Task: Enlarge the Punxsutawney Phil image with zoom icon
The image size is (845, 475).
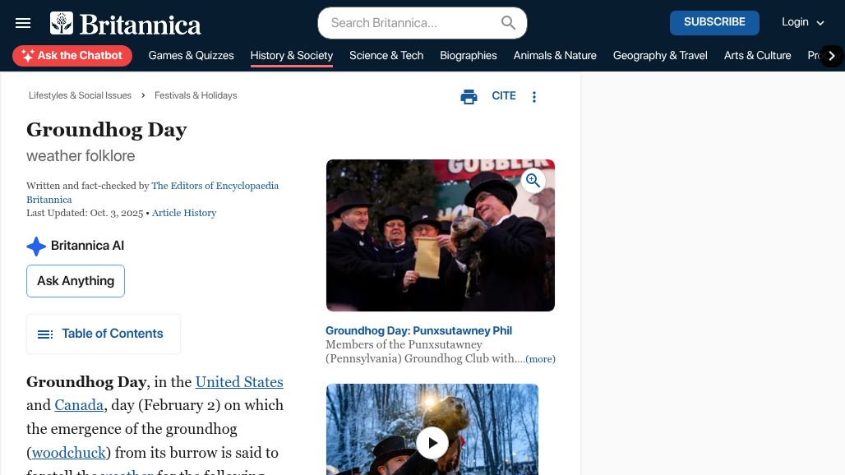Action: point(533,181)
